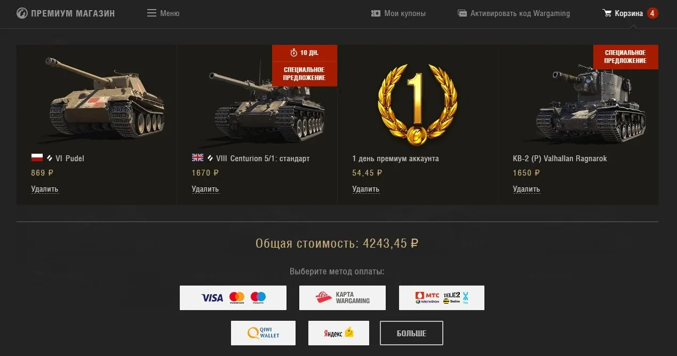
Task: Delete 1 день премиум аккаунта item
Action: pyautogui.click(x=366, y=189)
